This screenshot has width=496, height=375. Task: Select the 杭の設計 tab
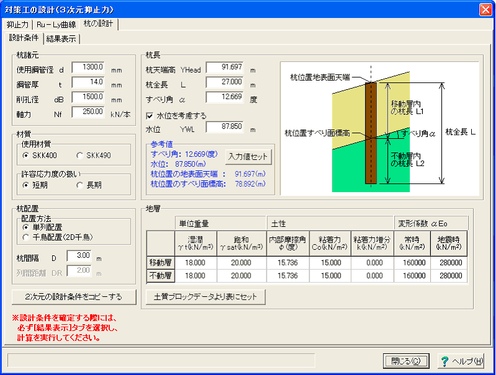pos(99,24)
